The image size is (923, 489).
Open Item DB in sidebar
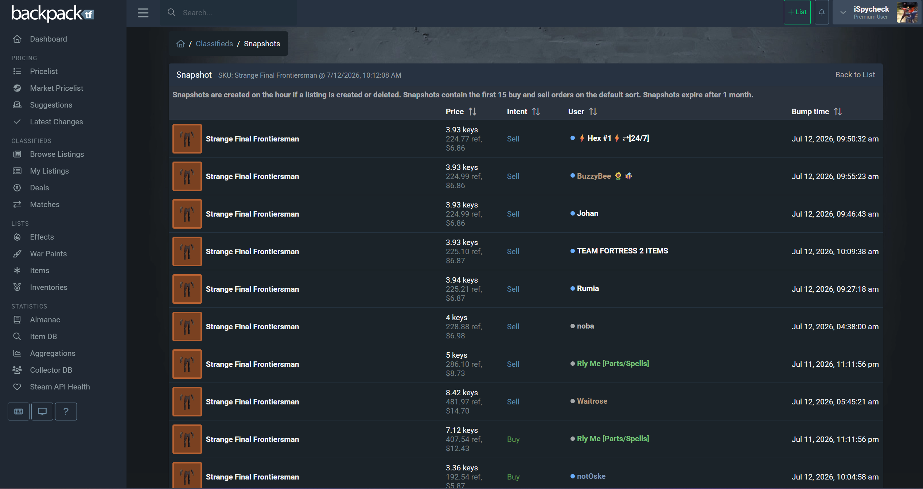tap(43, 337)
